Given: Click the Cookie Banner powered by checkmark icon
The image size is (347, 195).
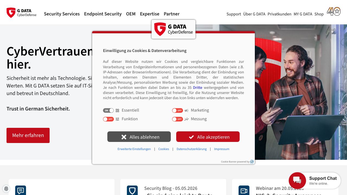Looking at the screenshot, I should (252, 162).
